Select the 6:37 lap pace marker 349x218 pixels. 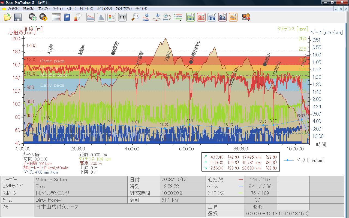pos(302,119)
